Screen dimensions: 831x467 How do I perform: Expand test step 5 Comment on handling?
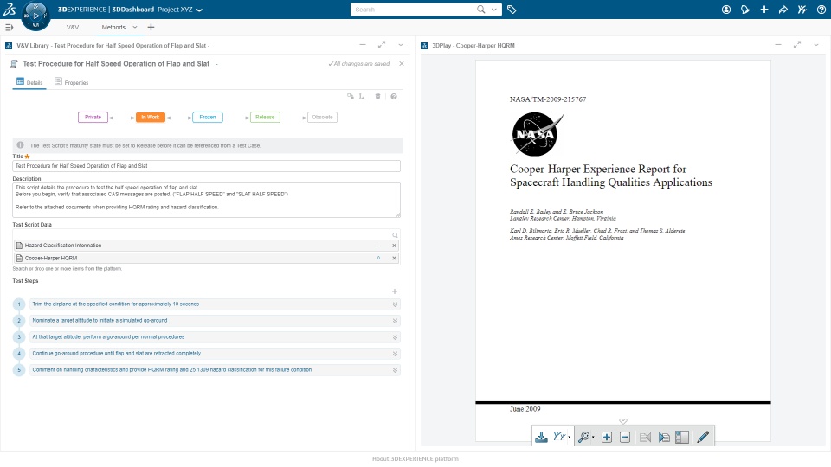395,370
